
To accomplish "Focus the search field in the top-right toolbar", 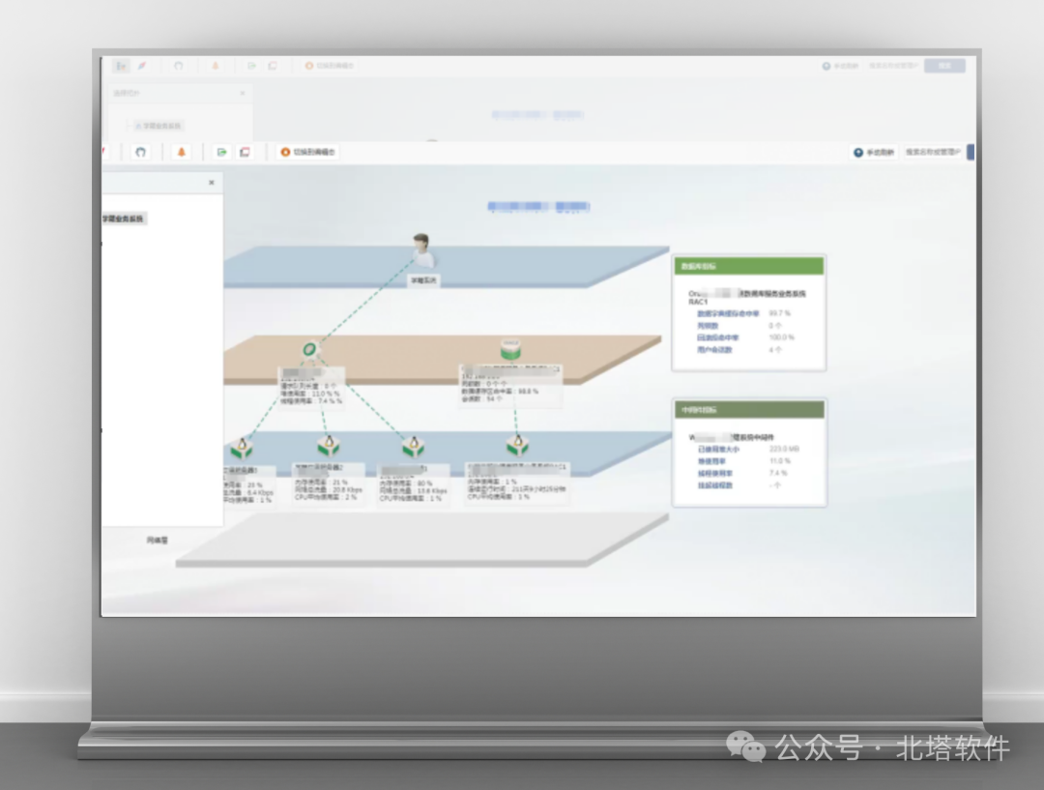I will [x=933, y=153].
